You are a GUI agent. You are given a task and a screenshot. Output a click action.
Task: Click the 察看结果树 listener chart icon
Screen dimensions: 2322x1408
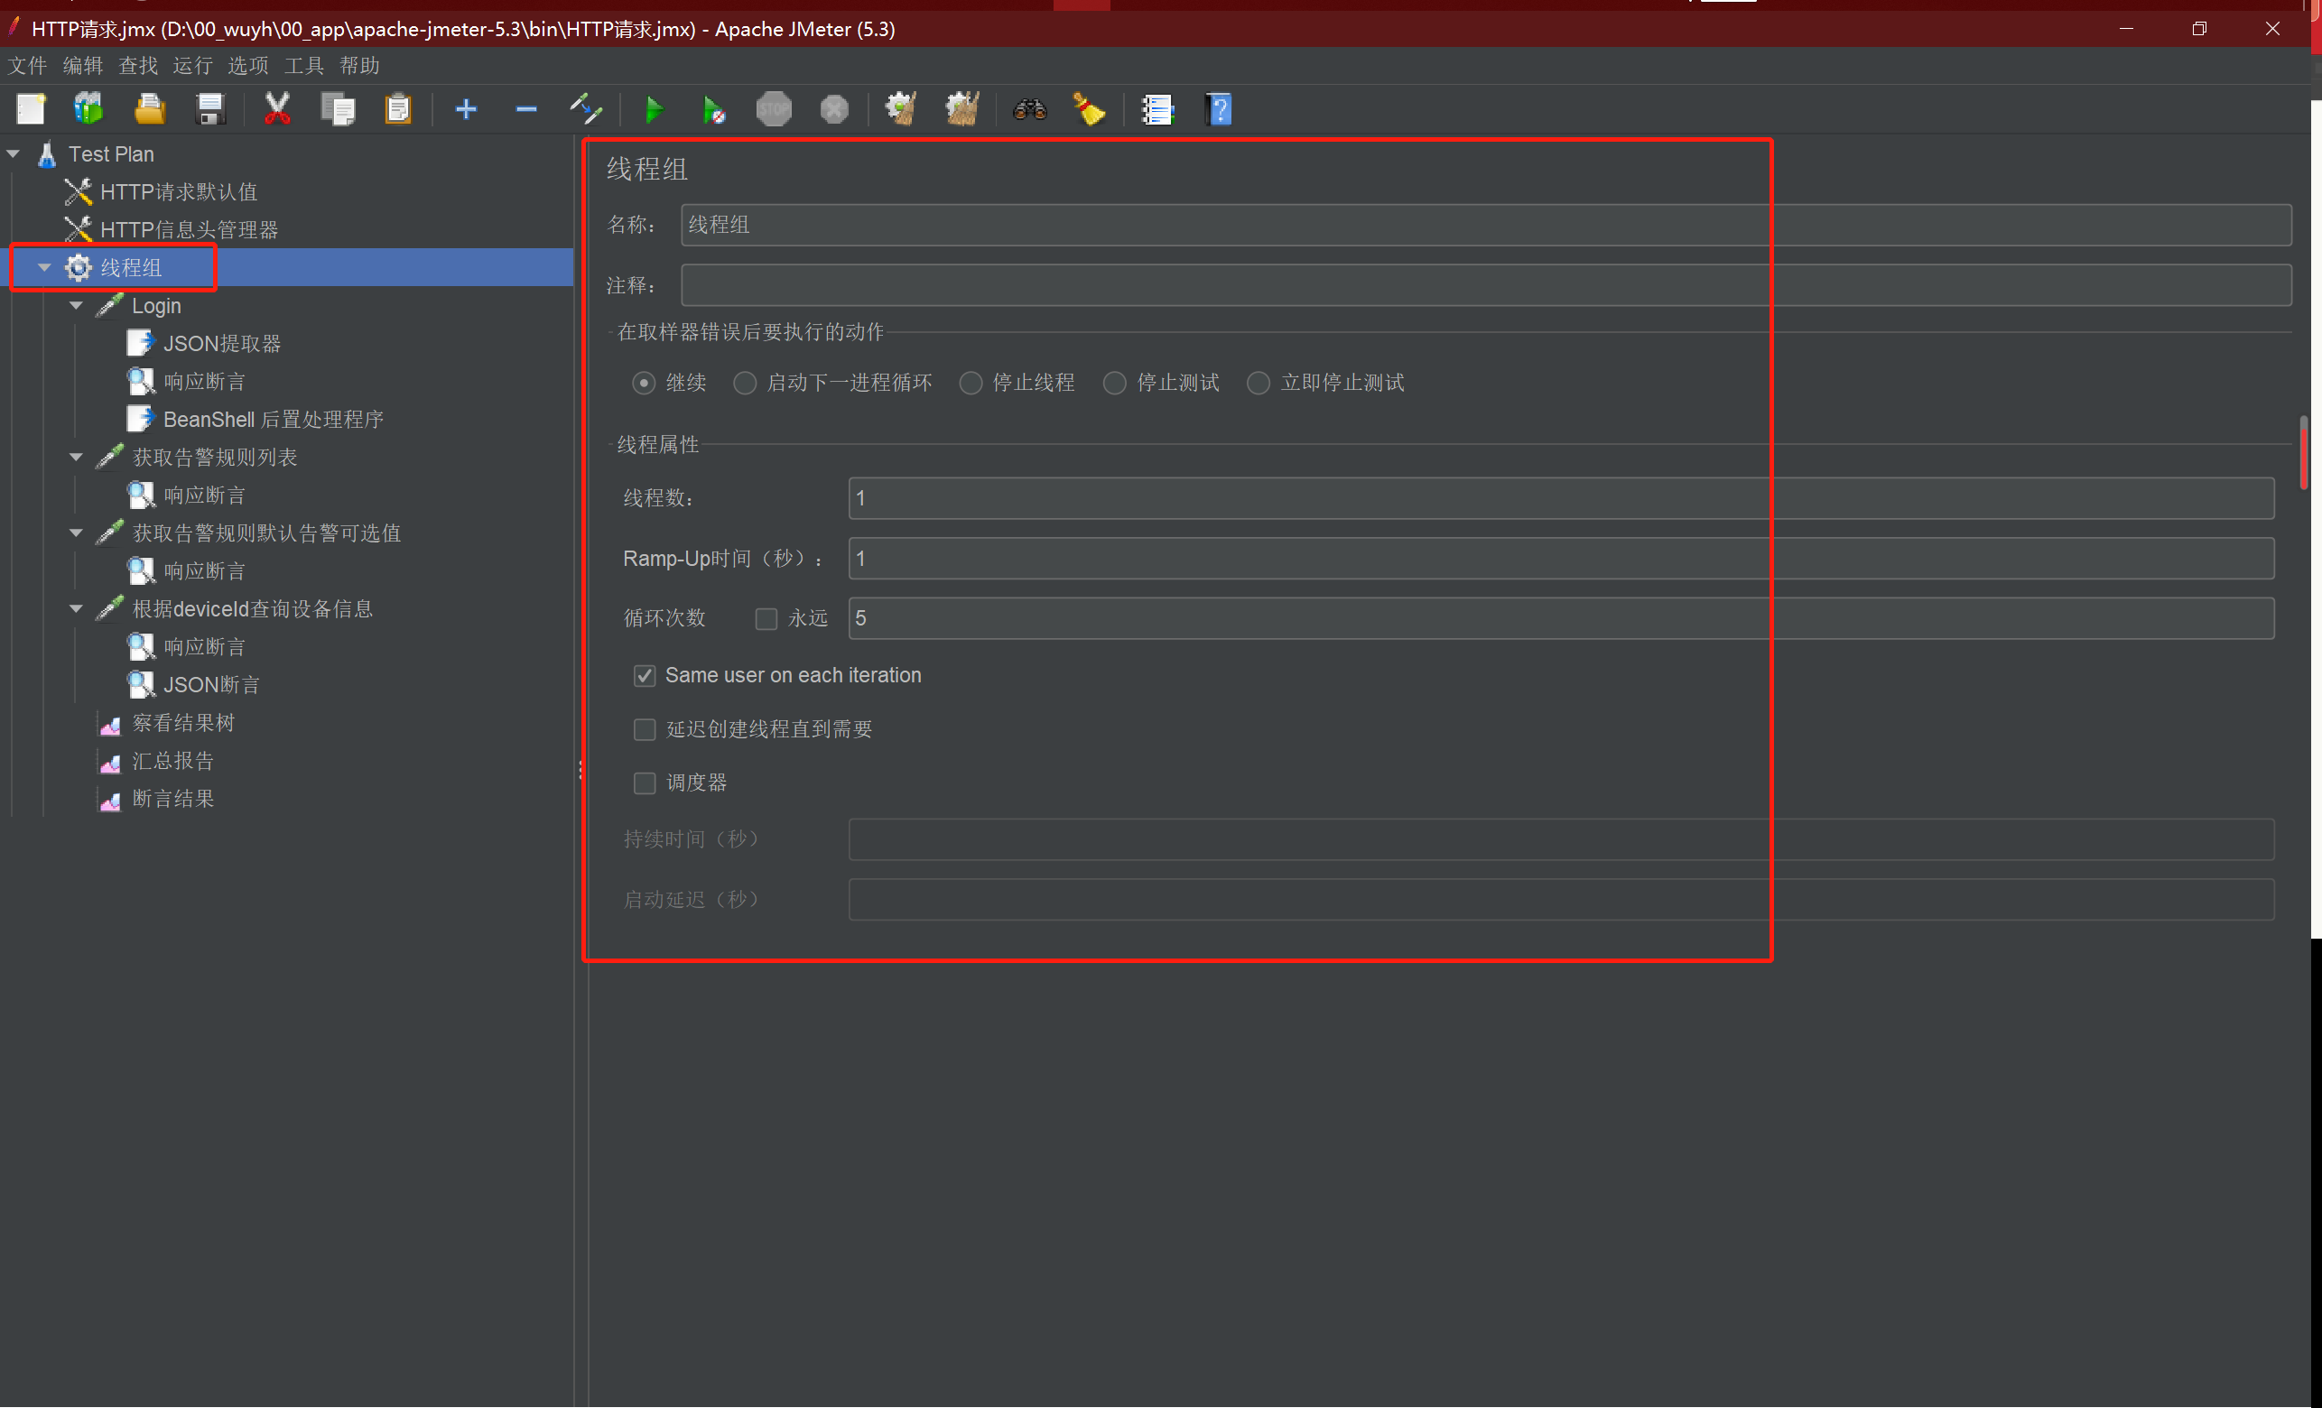pyautogui.click(x=110, y=724)
